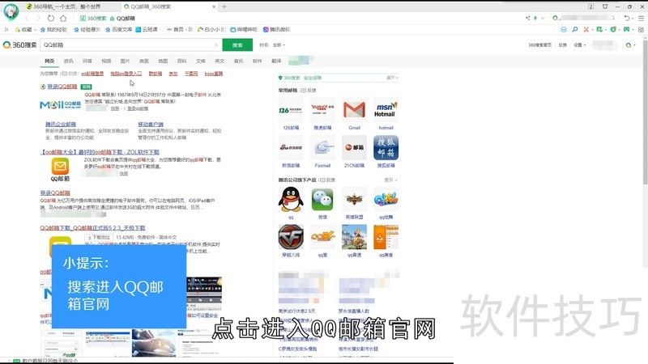
Task: Click the browser forward arrow
Action: (x=38, y=18)
